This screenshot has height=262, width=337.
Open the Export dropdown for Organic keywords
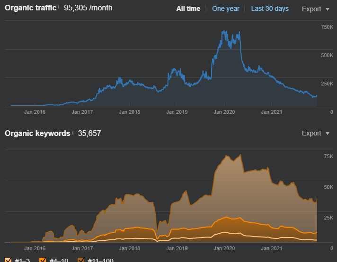pyautogui.click(x=316, y=133)
